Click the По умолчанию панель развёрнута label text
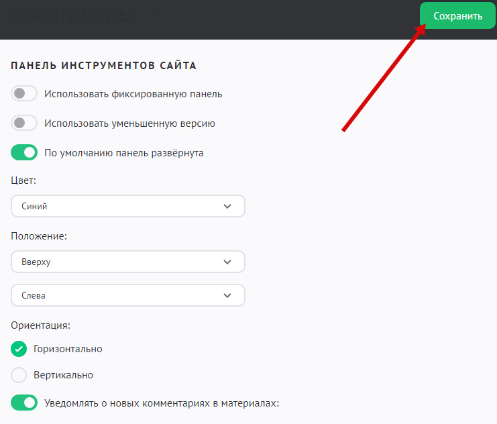Image resolution: width=497 pixels, height=424 pixels. coord(123,153)
